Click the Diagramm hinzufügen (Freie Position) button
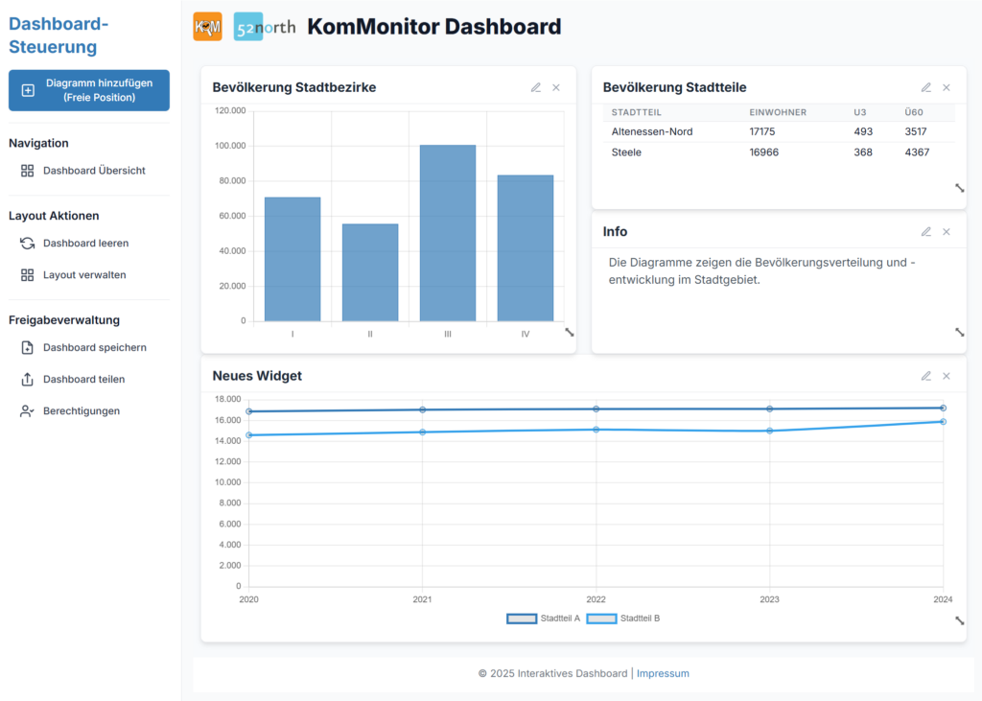 pos(89,90)
